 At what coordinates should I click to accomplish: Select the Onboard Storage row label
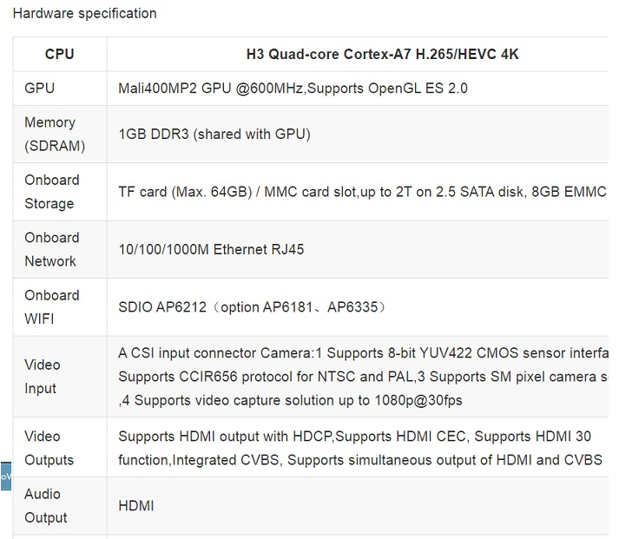click(x=52, y=192)
